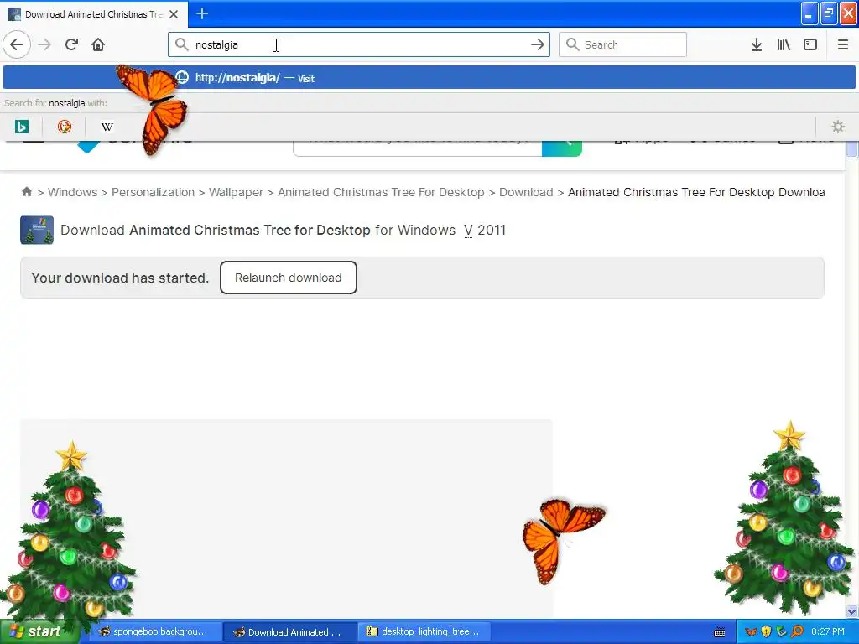The image size is (859, 644).
Task: Click the browser Search box
Action: point(622,44)
